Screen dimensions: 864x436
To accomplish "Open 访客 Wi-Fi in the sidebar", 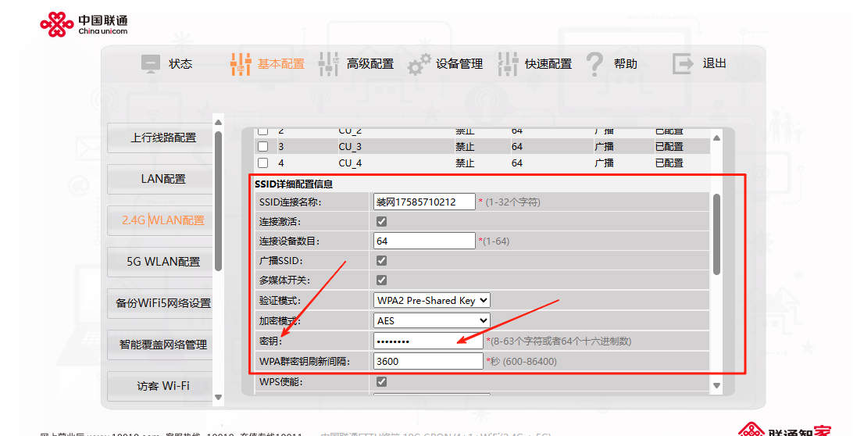I will click(x=160, y=386).
